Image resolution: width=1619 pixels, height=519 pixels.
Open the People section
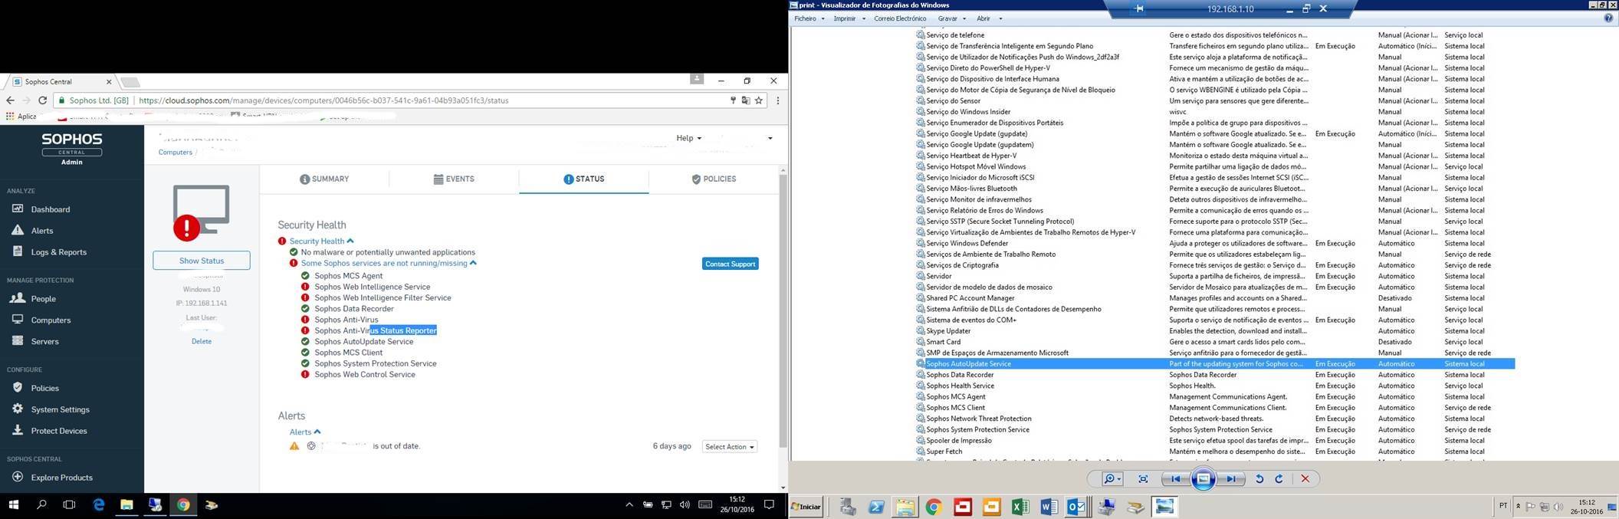click(43, 299)
